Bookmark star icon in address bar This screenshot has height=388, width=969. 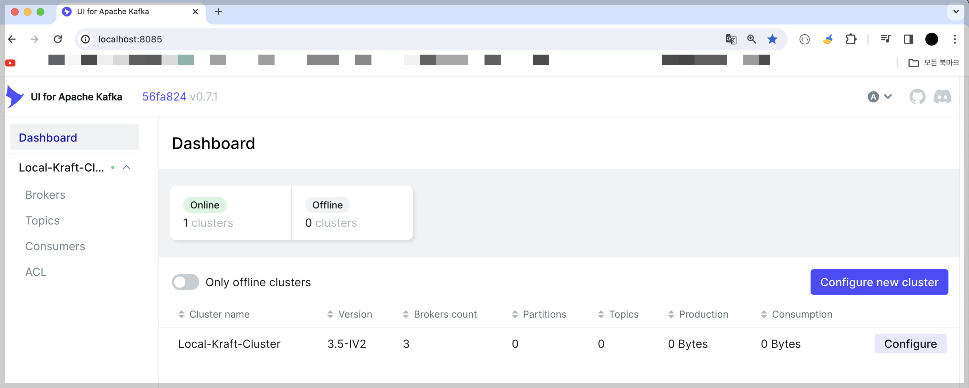pos(772,39)
